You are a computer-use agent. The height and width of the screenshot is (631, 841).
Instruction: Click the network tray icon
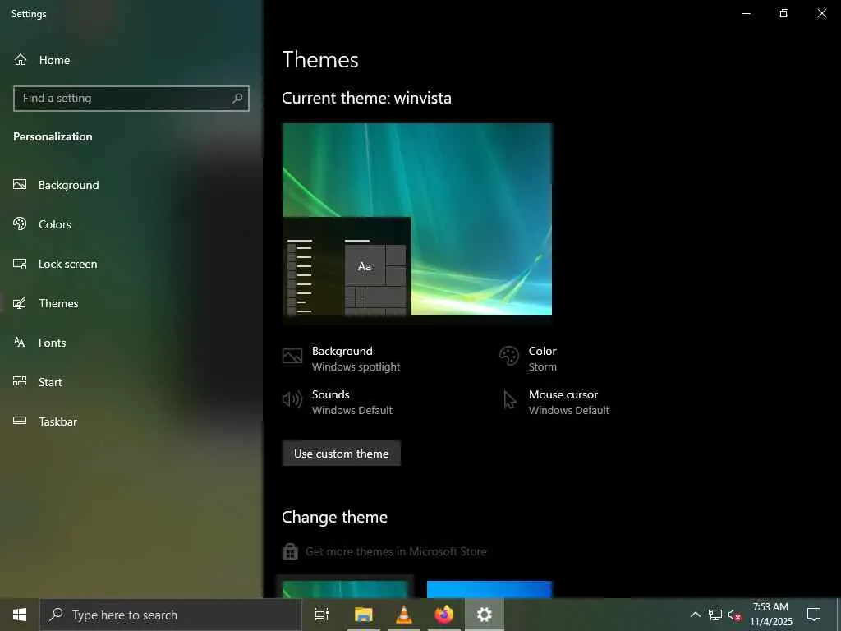[715, 615]
